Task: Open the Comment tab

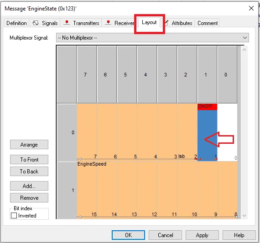Action: tap(207, 23)
